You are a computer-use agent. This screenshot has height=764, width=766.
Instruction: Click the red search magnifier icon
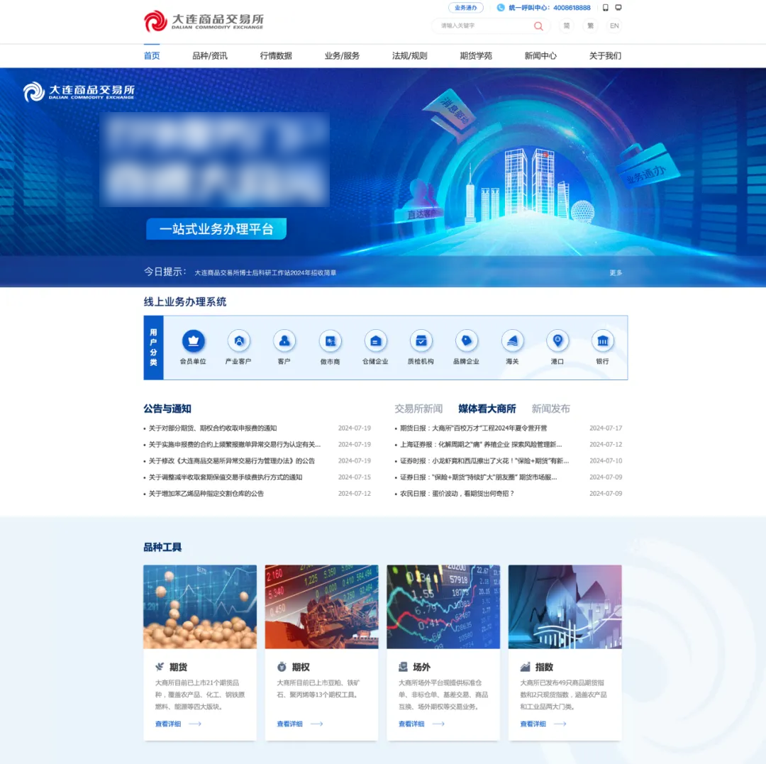point(538,26)
